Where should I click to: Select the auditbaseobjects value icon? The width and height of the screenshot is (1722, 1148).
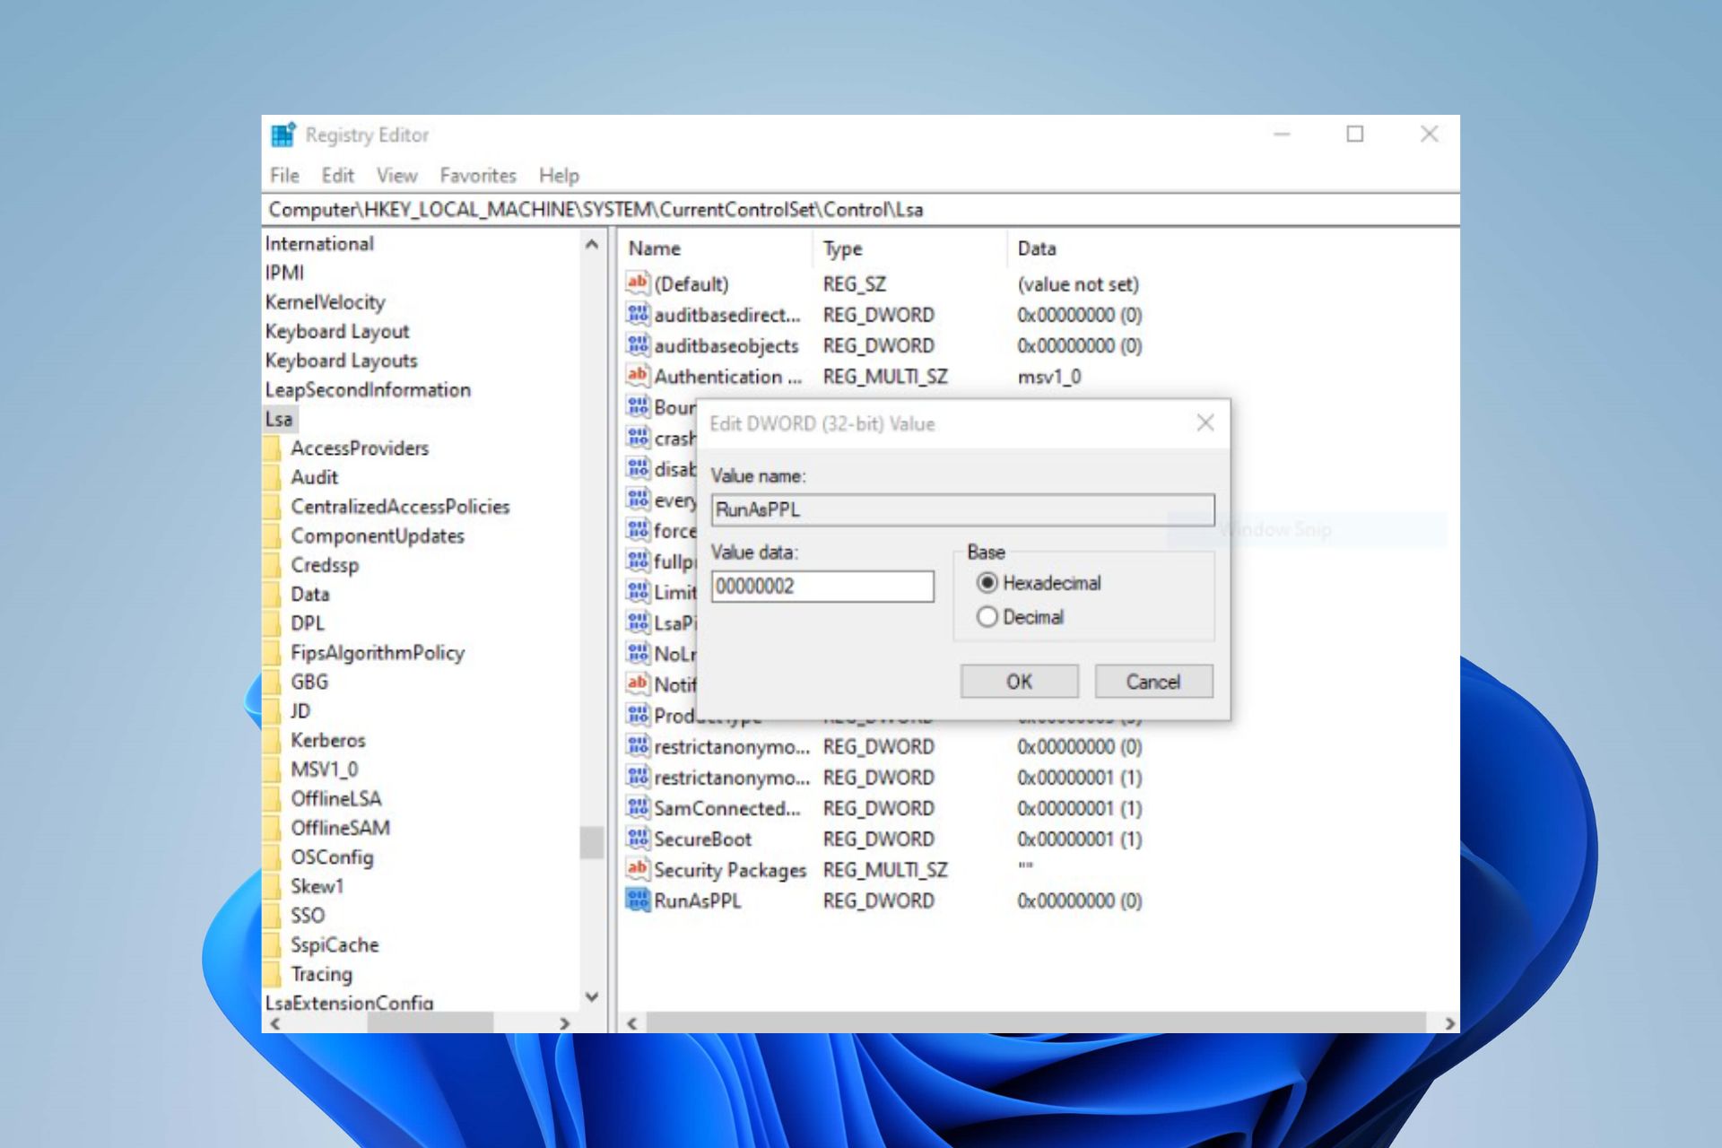point(638,345)
